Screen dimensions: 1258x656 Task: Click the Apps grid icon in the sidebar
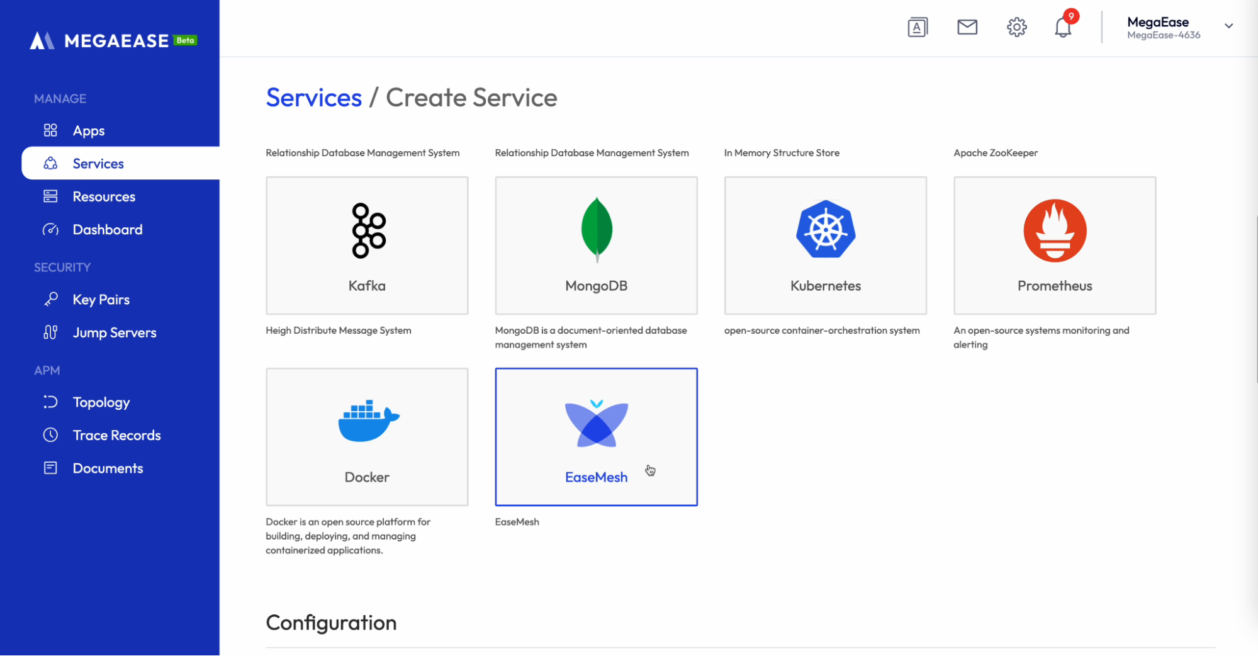(x=50, y=130)
